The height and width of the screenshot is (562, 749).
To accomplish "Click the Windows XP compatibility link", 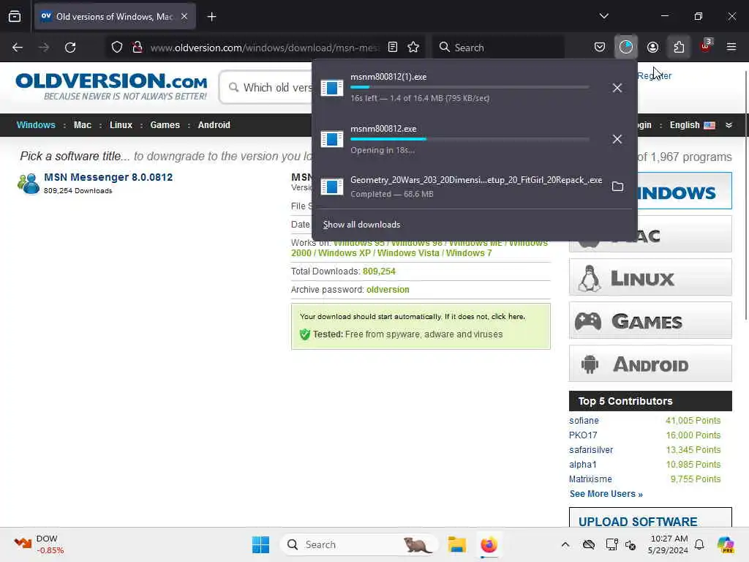I will pyautogui.click(x=345, y=253).
